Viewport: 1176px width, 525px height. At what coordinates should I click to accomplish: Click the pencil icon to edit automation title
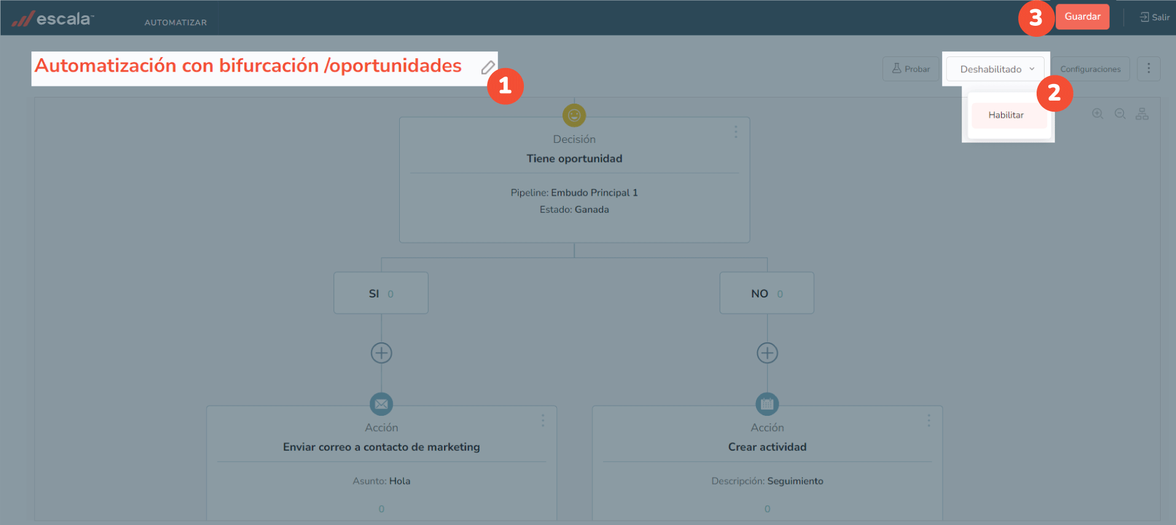(x=488, y=67)
